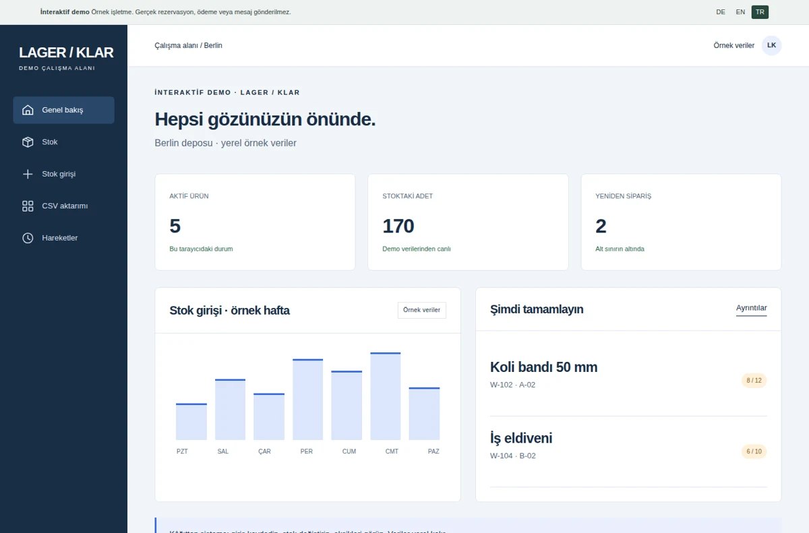Image resolution: width=809 pixels, height=533 pixels.
Task: Click the Koli bandı 50 mm item
Action: point(628,375)
